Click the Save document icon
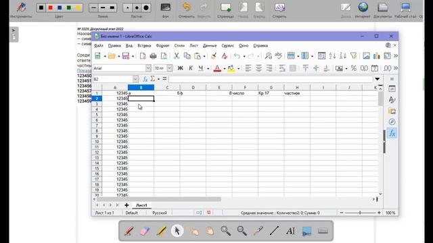433x243 pixels. coord(126,56)
